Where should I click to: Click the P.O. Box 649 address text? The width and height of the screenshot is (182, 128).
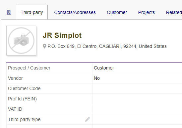pyautogui.click(x=107, y=46)
